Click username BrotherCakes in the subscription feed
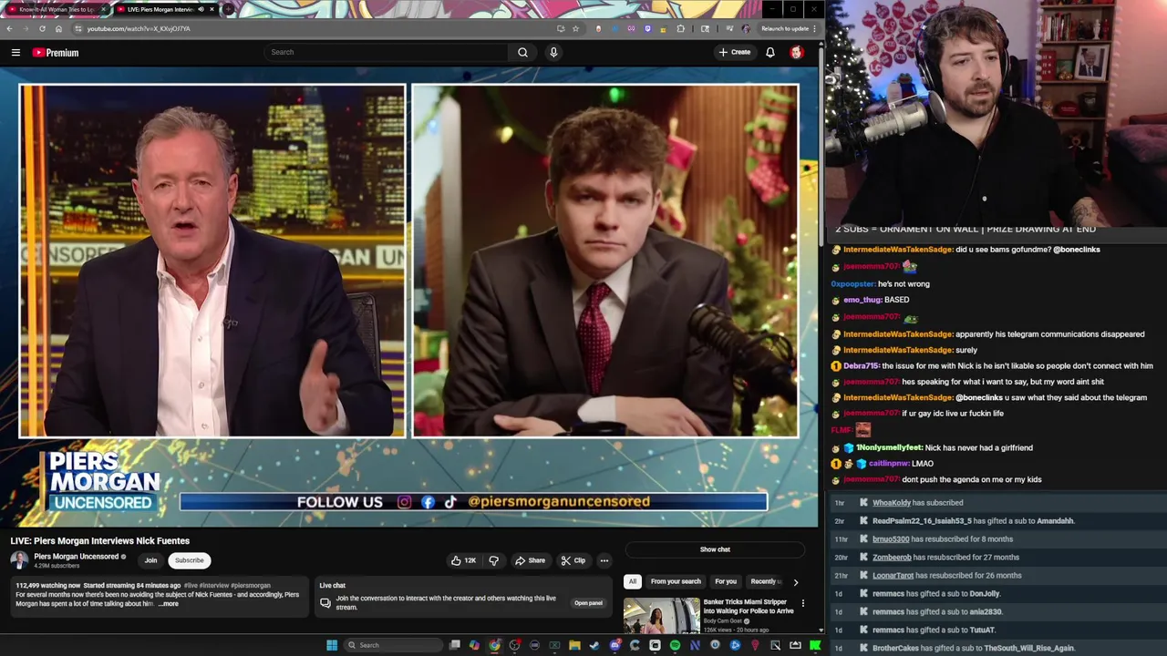The image size is (1167, 656). coord(895,649)
